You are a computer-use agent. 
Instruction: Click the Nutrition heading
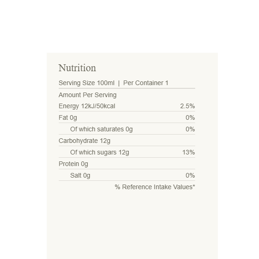77,68
